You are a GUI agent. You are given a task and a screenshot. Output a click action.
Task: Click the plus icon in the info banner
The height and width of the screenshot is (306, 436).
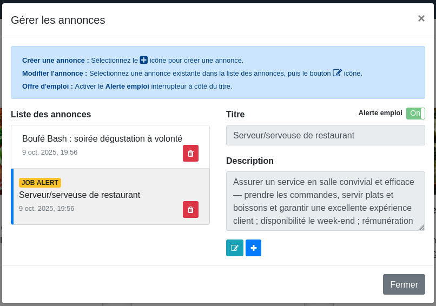click(x=144, y=60)
